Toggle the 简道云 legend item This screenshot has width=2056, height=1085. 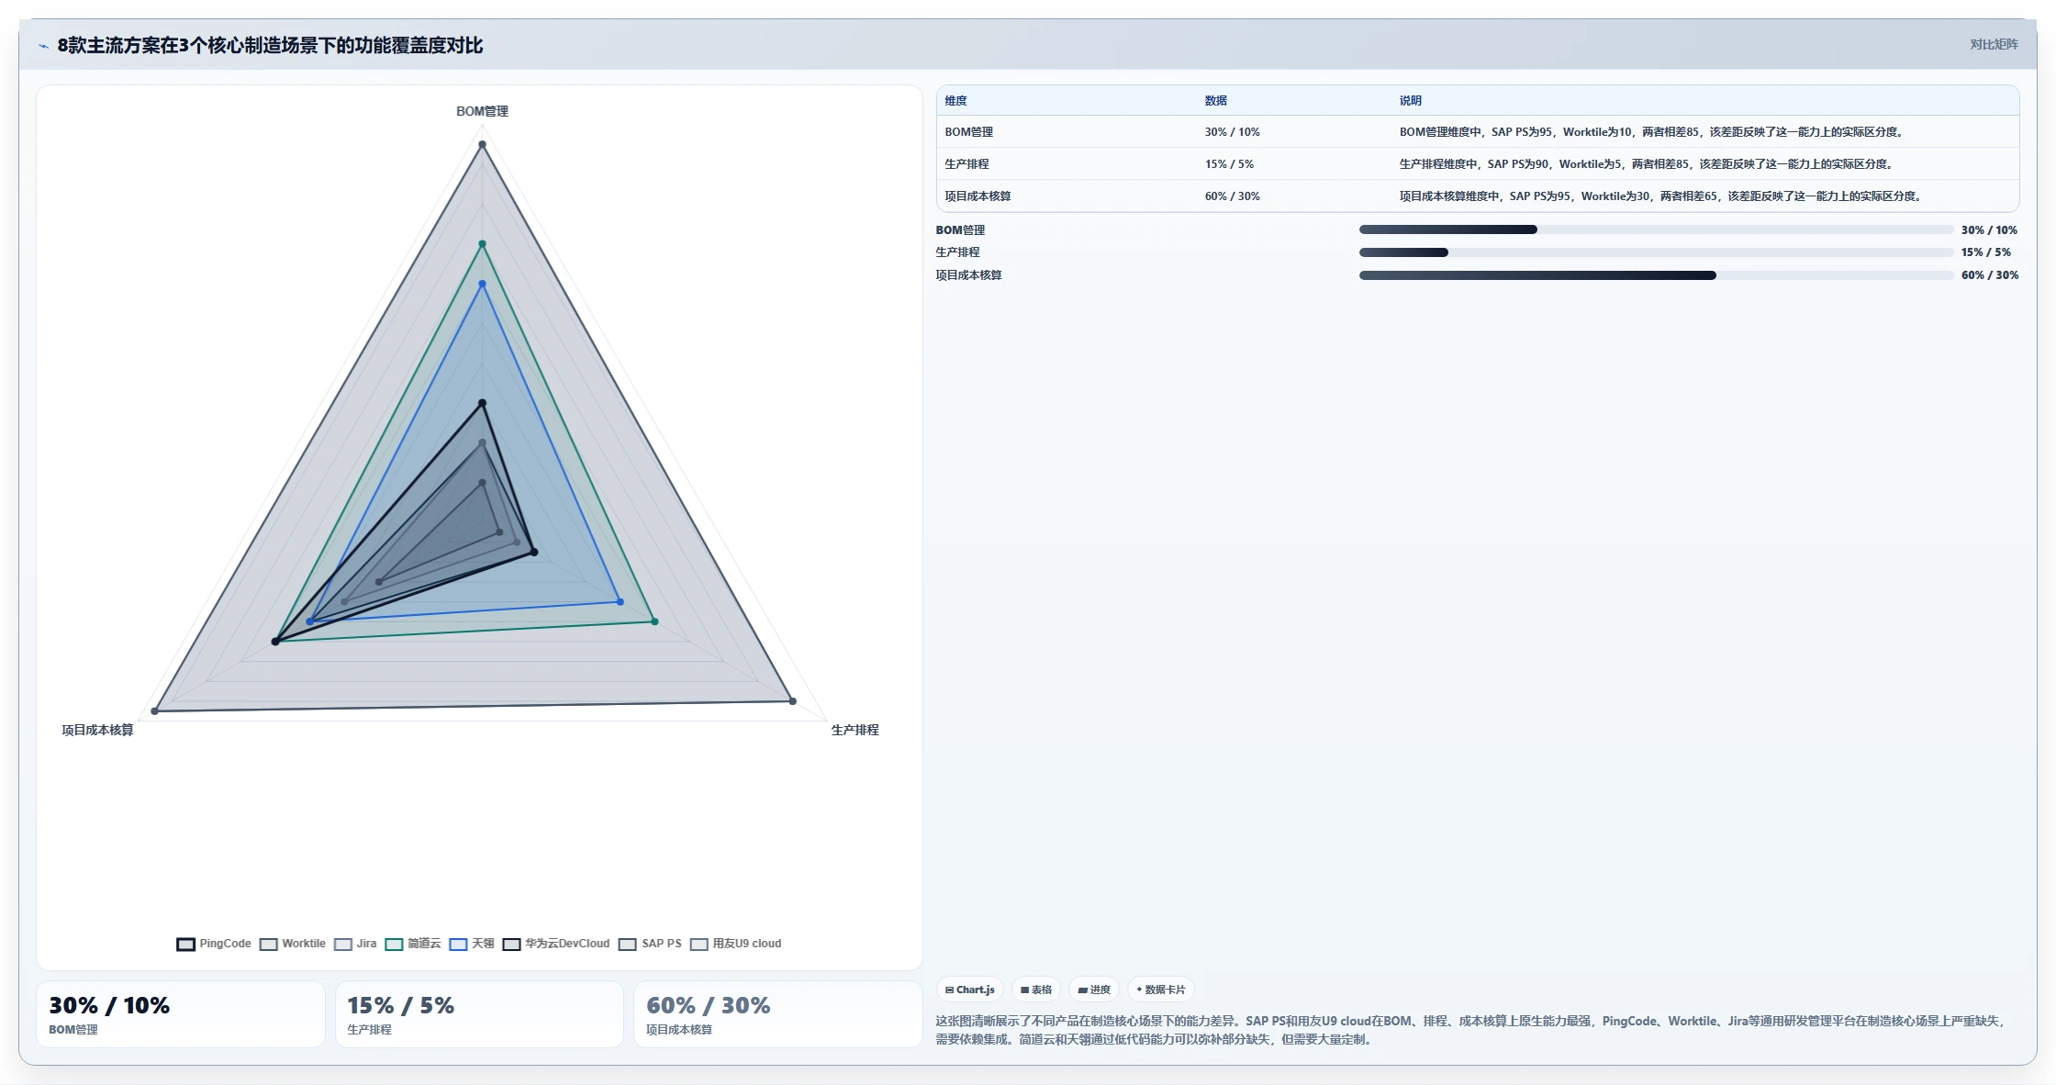pyautogui.click(x=413, y=944)
